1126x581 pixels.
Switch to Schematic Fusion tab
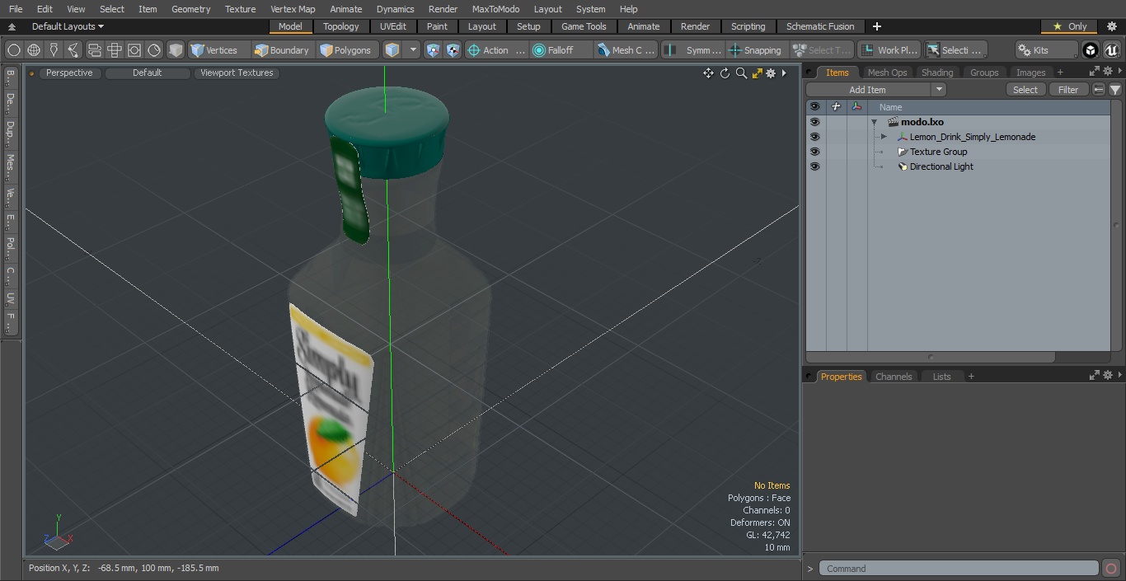point(820,26)
